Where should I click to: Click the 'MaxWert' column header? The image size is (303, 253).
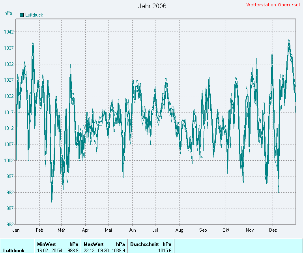point(94,244)
